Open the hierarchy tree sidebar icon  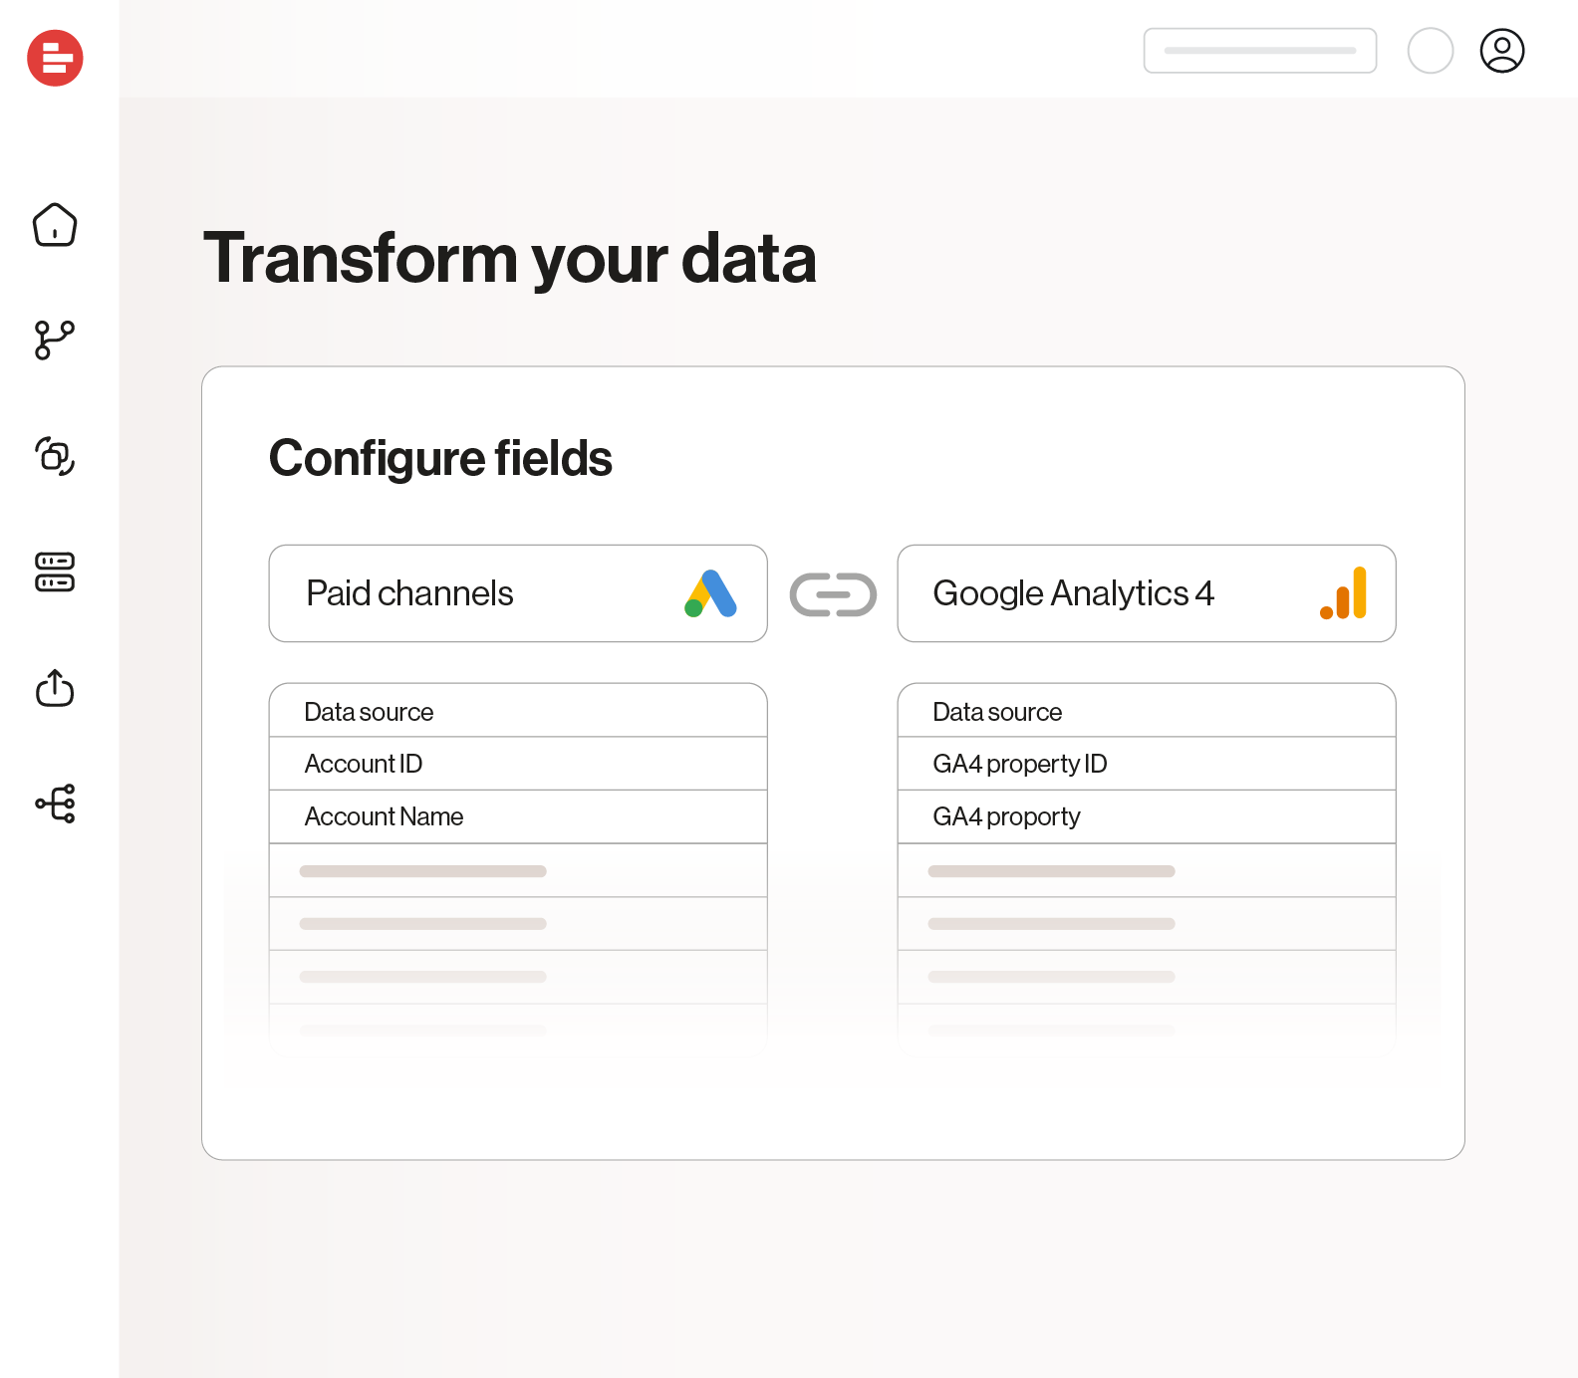[x=55, y=804]
